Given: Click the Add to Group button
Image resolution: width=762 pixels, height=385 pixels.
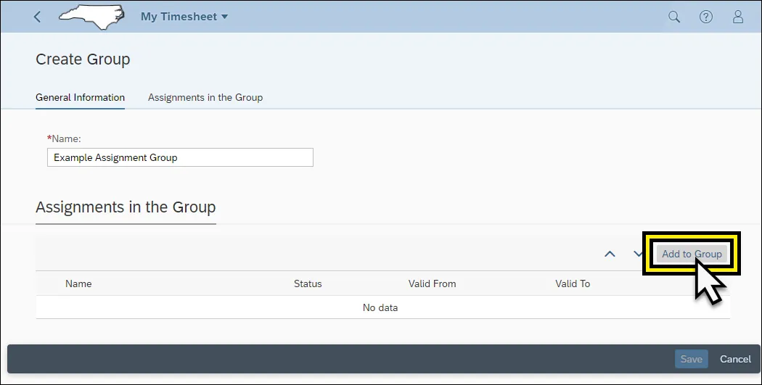Looking at the screenshot, I should (x=692, y=254).
